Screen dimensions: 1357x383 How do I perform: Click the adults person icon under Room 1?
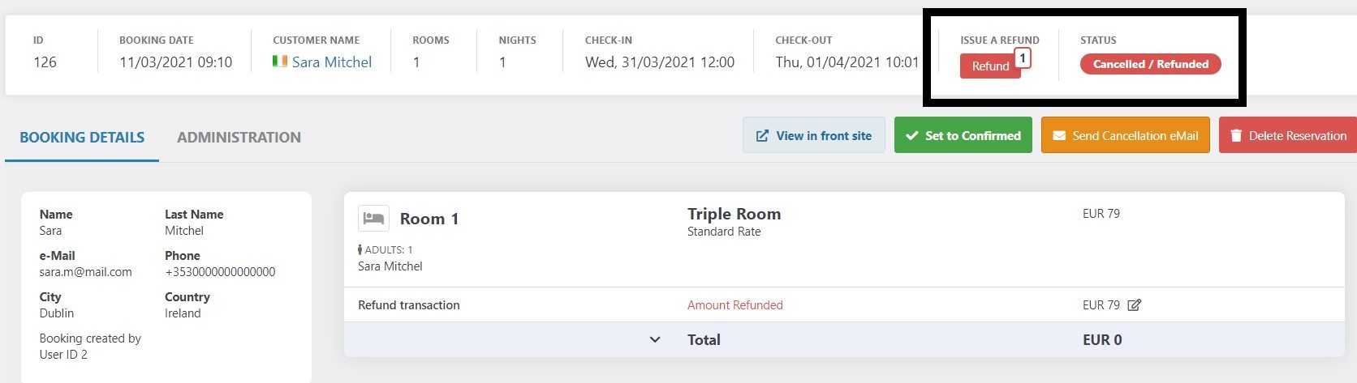[x=360, y=250]
